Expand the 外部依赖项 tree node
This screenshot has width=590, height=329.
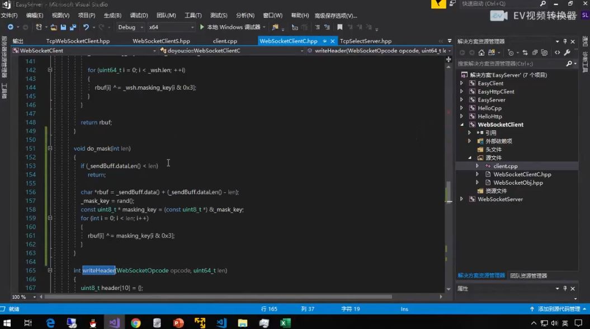click(470, 141)
